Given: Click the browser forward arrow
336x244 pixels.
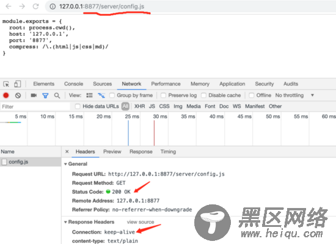Looking at the screenshot, I should (x=22, y=6).
